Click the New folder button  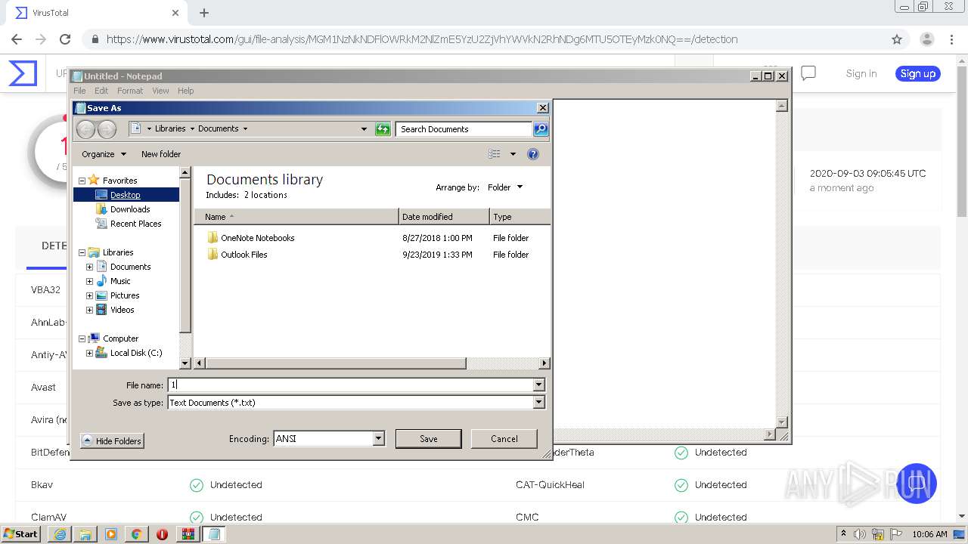click(x=161, y=154)
